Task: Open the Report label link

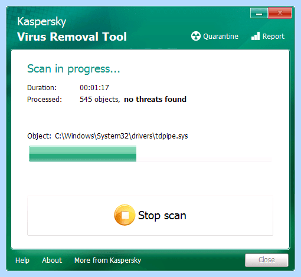Action: (x=273, y=37)
